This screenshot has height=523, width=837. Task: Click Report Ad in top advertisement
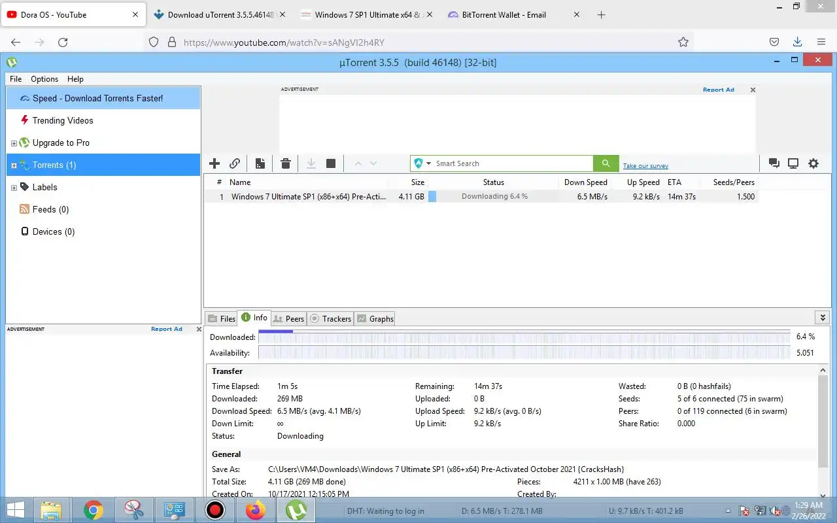coord(718,90)
